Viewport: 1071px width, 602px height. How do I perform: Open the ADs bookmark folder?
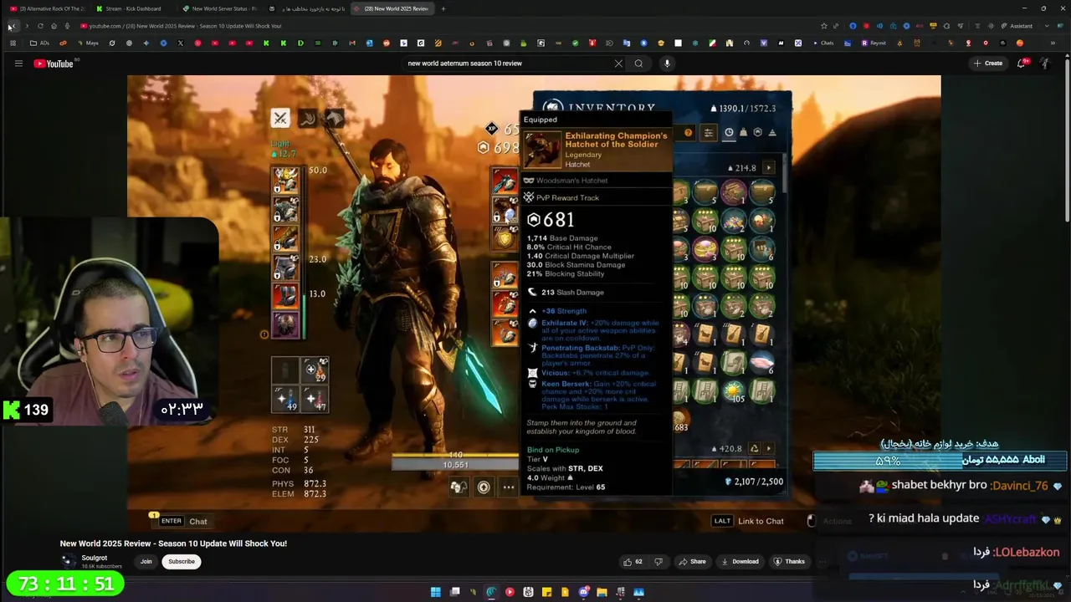(39, 43)
